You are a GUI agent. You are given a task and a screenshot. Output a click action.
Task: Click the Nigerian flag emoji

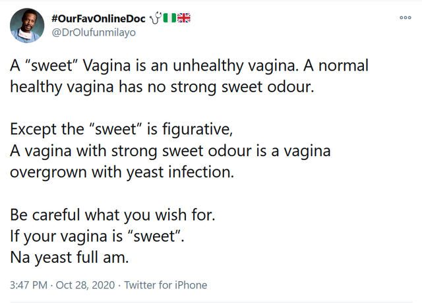coord(170,18)
